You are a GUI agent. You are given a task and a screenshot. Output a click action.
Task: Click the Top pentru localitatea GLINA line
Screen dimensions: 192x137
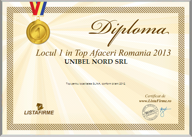pyautogui.click(x=96, y=84)
